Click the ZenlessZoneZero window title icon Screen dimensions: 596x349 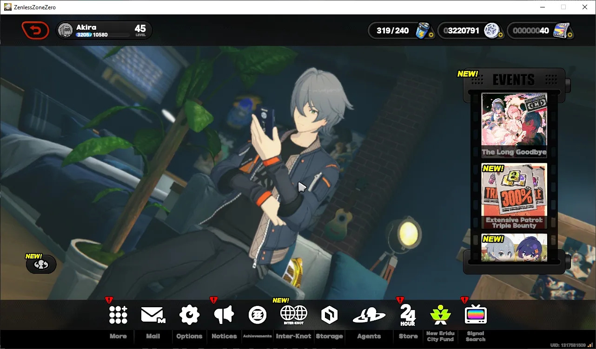(x=8, y=7)
